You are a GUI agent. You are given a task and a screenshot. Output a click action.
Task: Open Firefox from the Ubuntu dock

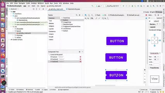[x=3, y=56]
